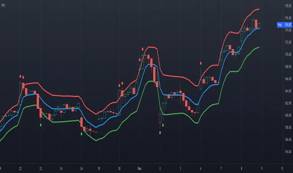293x173 pixels.
Task: Click the 30 date label on time axis
Action: point(119,169)
